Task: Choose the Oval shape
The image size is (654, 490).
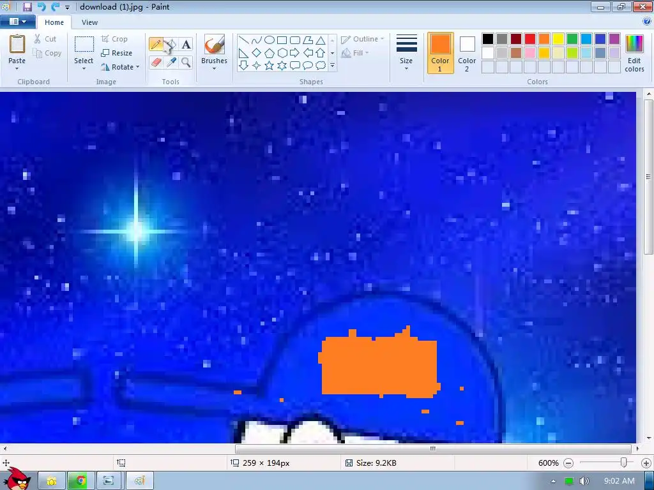Action: (270, 40)
